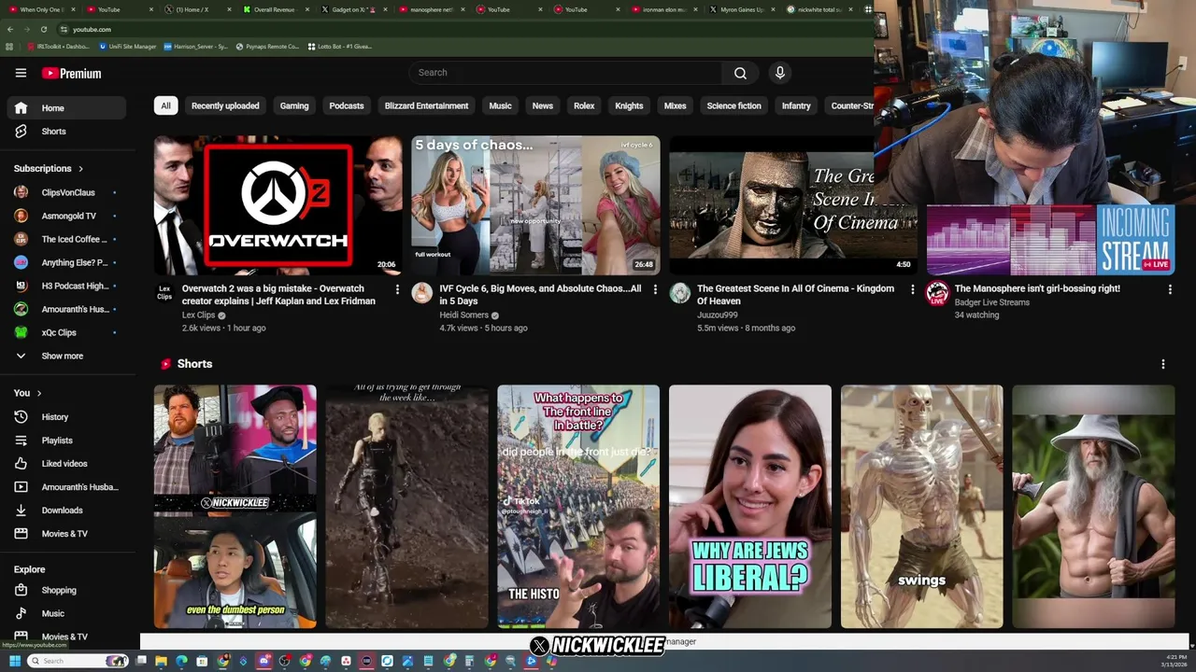Open The Iced Coffee subscription channel
This screenshot has height=672, width=1196.
(66, 239)
